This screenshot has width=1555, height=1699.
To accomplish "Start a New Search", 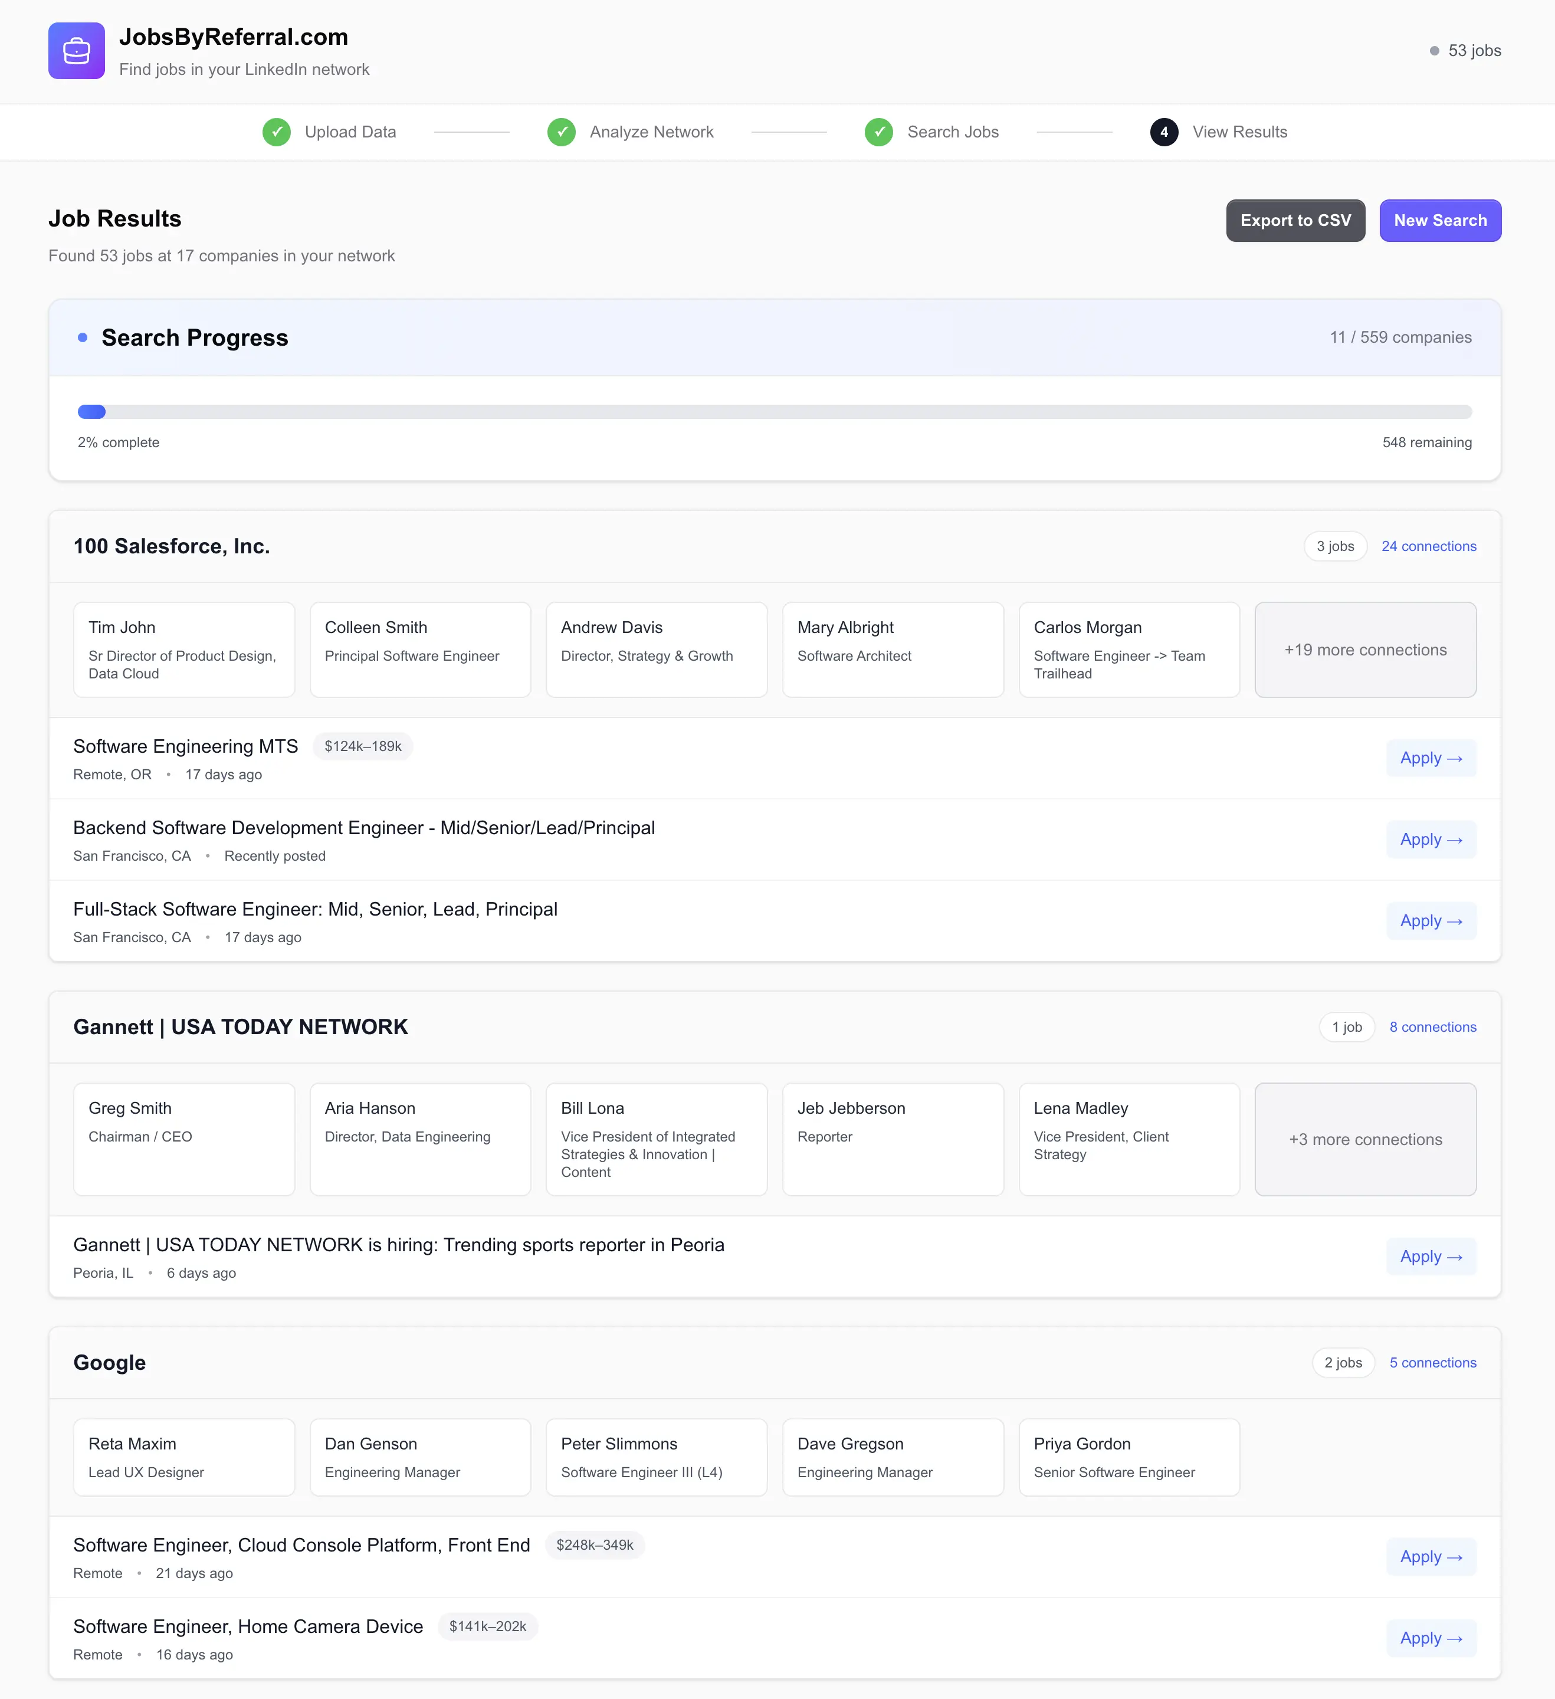I will click(x=1441, y=221).
